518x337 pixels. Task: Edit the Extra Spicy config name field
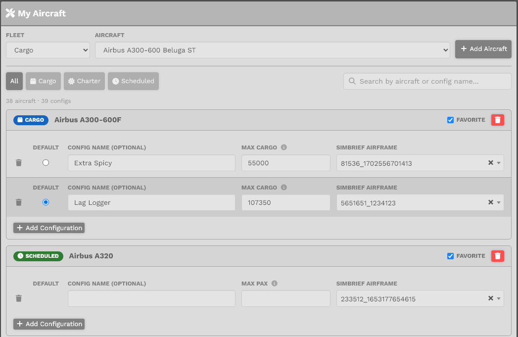click(151, 163)
